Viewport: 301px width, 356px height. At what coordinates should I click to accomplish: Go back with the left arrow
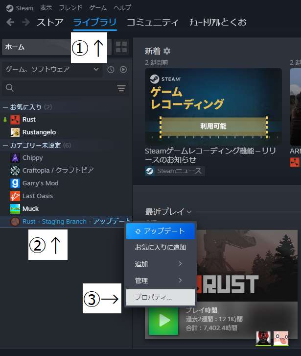(x=10, y=22)
